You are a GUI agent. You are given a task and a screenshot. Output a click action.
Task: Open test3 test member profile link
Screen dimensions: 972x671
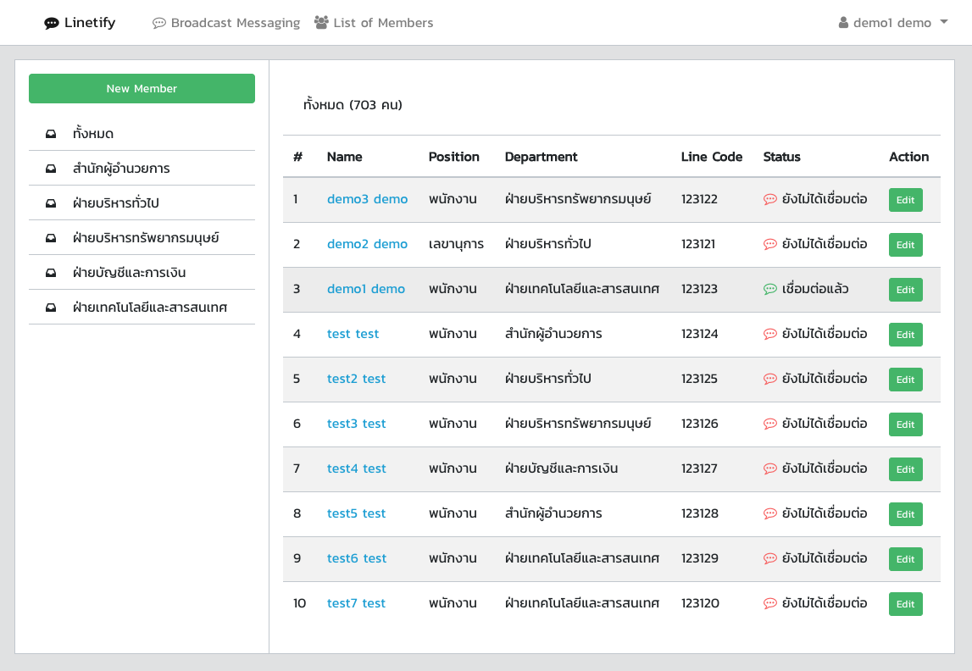(356, 424)
